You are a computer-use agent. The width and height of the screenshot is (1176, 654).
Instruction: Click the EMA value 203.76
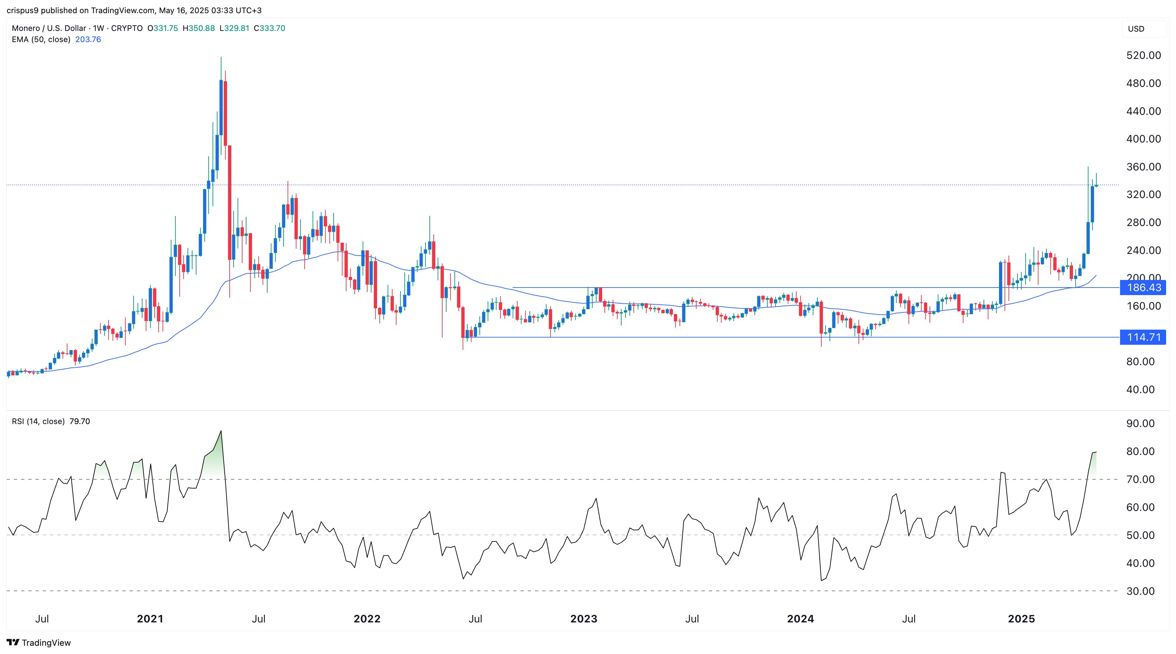pyautogui.click(x=88, y=40)
